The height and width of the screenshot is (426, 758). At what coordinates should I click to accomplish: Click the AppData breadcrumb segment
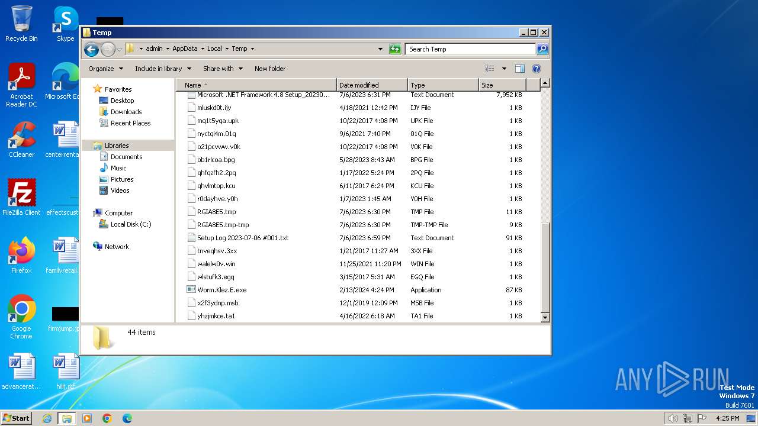pyautogui.click(x=185, y=49)
